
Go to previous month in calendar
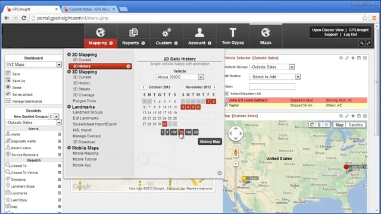pyautogui.click(x=143, y=87)
